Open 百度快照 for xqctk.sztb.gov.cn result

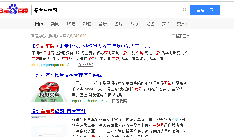[x=119, y=101]
